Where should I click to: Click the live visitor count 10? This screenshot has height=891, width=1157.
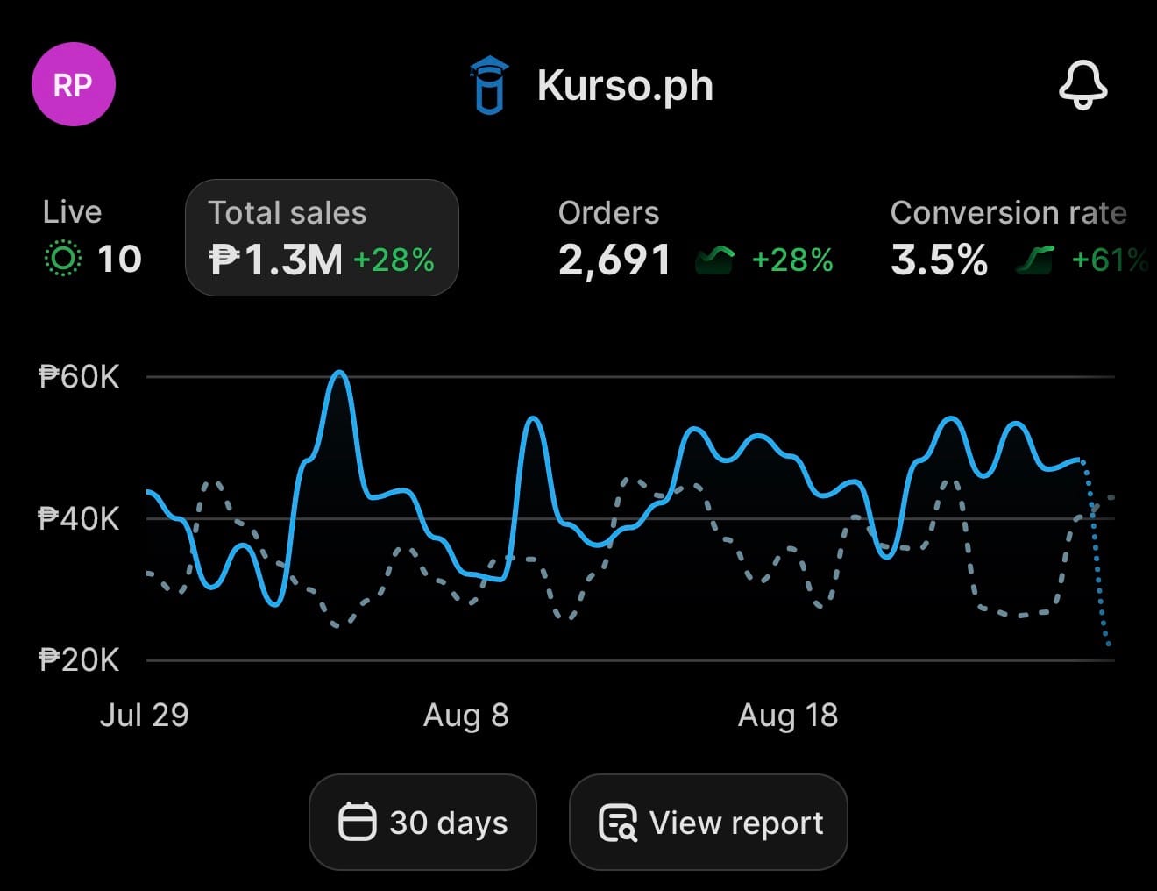pyautogui.click(x=119, y=260)
